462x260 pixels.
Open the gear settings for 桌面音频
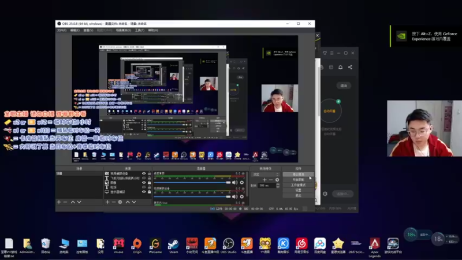242,183
